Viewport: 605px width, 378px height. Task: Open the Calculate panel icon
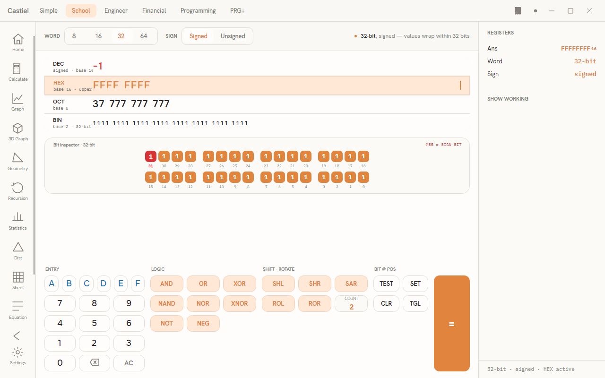(17, 69)
